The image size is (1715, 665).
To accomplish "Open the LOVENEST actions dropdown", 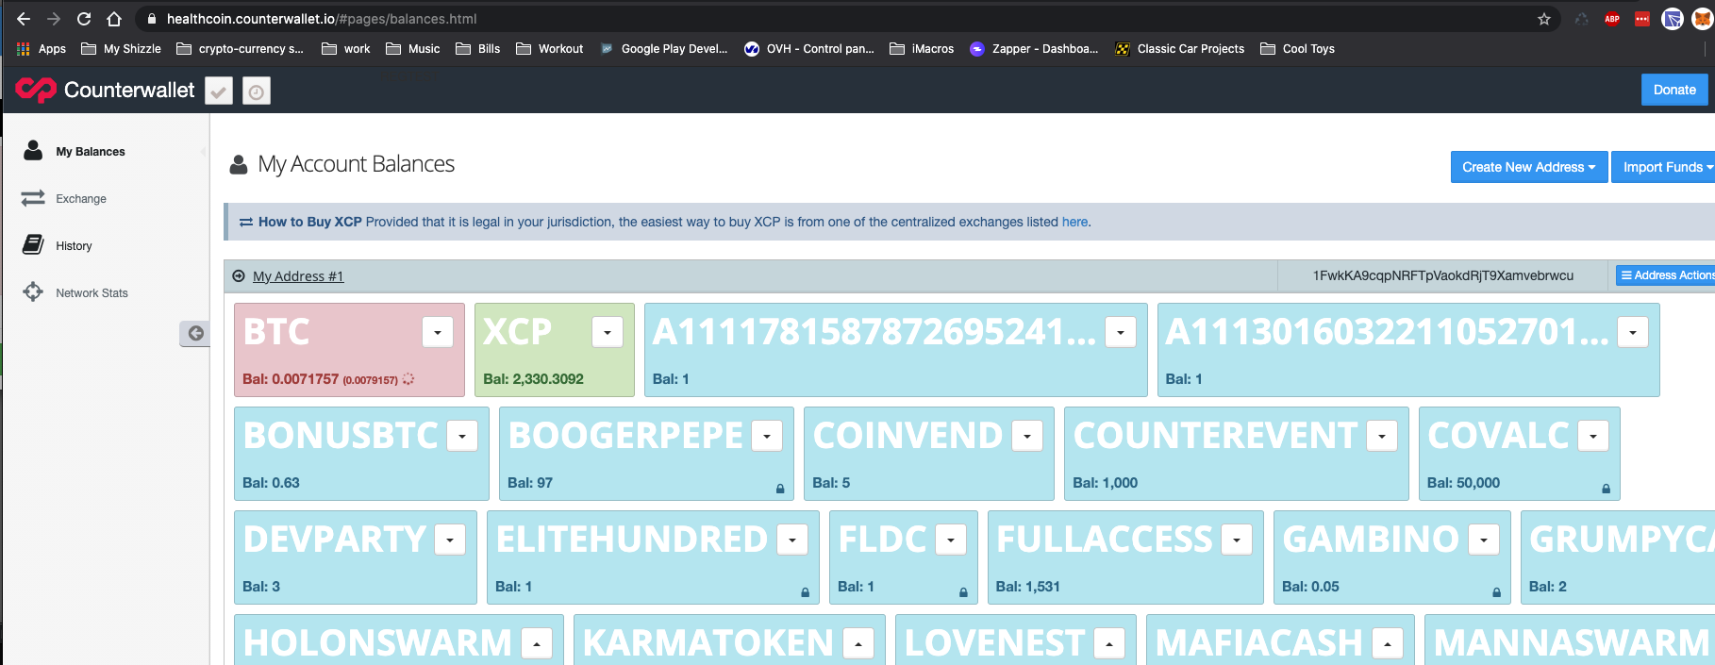I will coord(1109,643).
